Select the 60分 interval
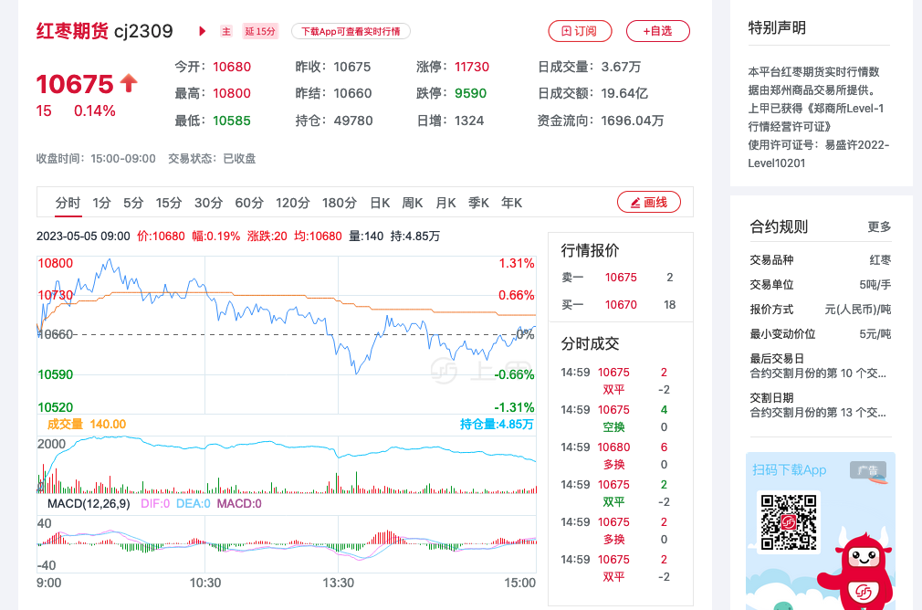922x610 pixels. (248, 202)
